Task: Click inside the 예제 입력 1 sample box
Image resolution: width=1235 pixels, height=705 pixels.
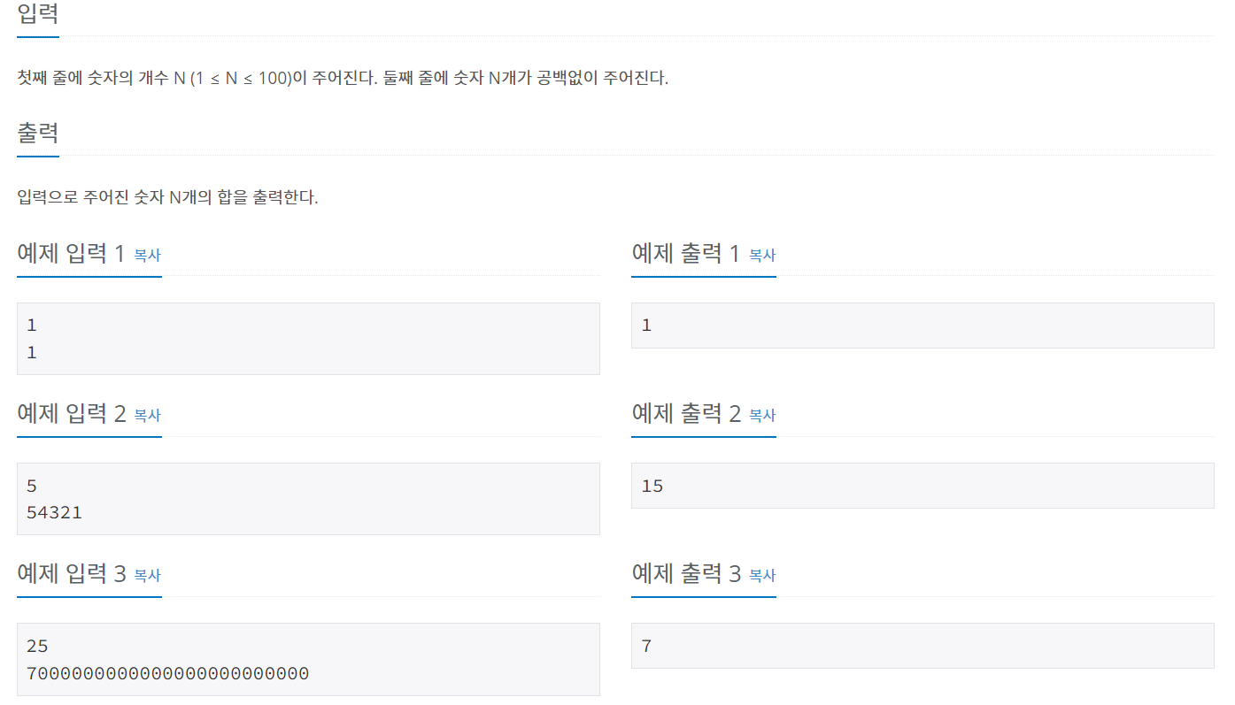Action: 308,339
